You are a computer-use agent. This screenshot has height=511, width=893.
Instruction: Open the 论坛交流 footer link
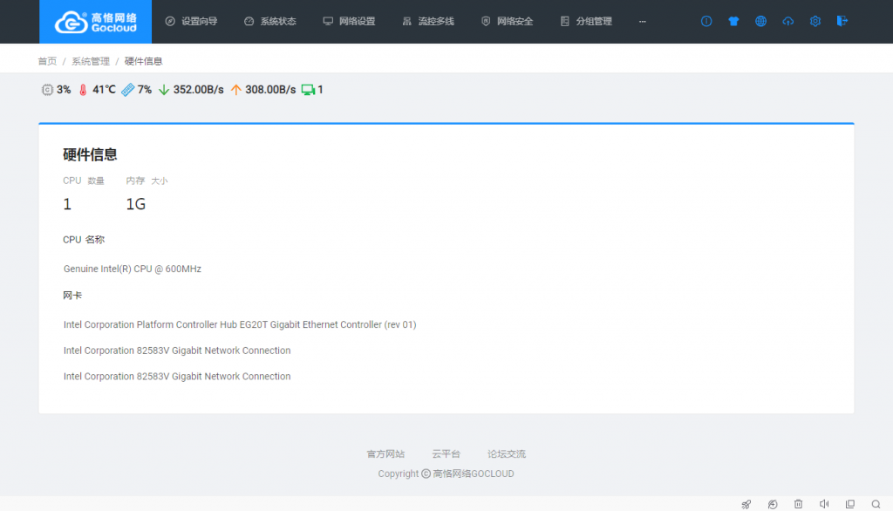coord(507,454)
